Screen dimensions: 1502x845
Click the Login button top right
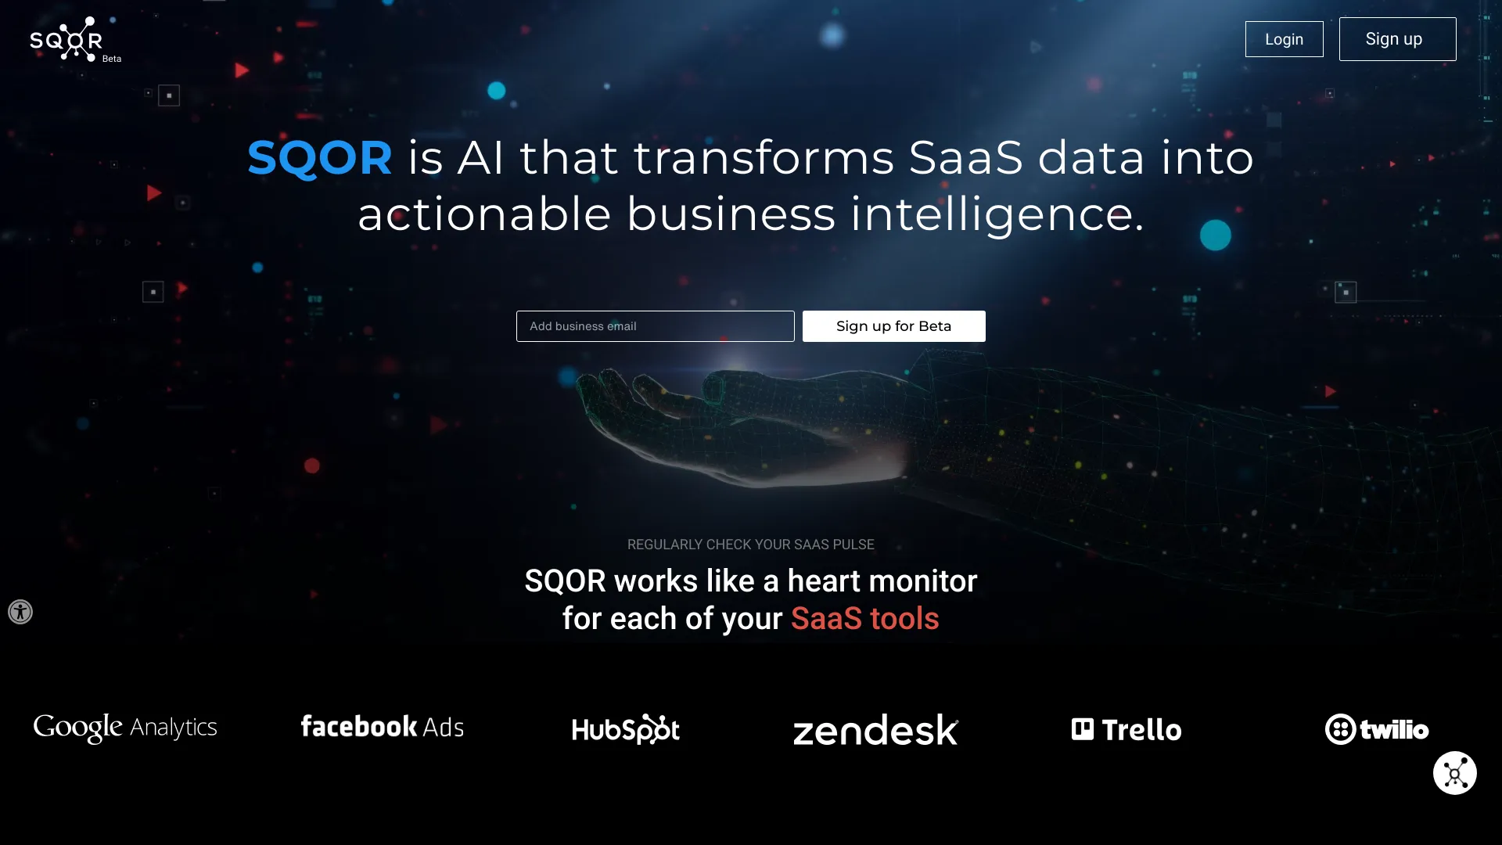pyautogui.click(x=1285, y=39)
